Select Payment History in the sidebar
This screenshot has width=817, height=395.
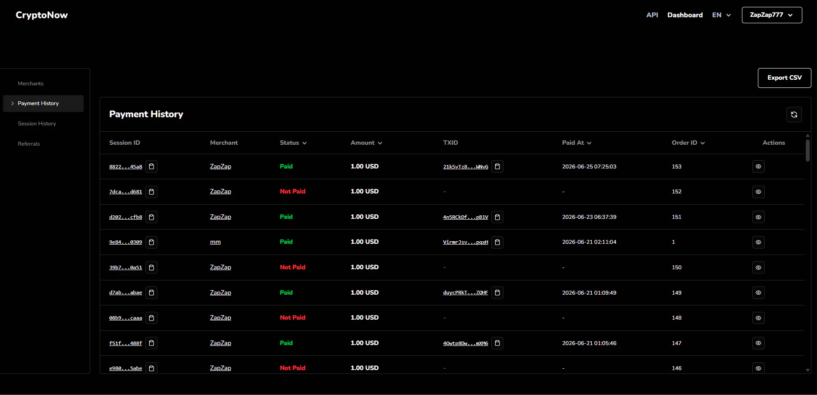coord(43,103)
